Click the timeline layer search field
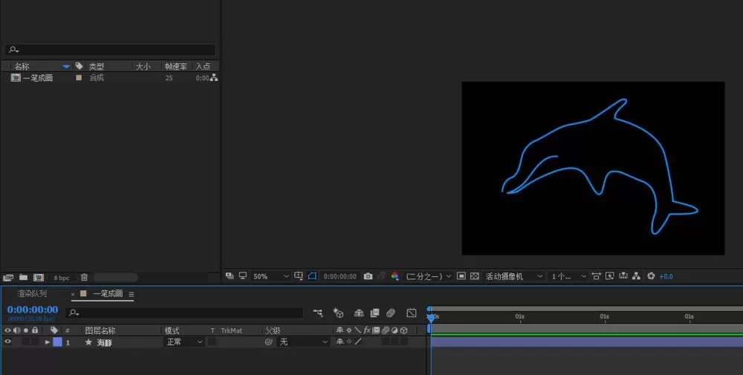 (184, 313)
